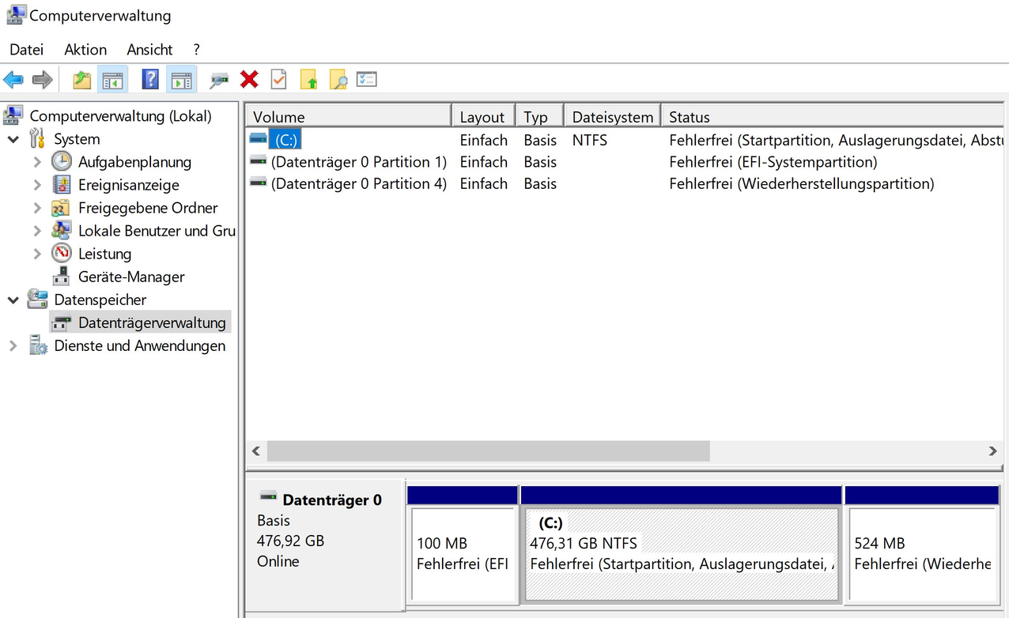The height and width of the screenshot is (618, 1009).
Task: Click the disk connect rescan toolbar icon
Action: click(x=219, y=80)
